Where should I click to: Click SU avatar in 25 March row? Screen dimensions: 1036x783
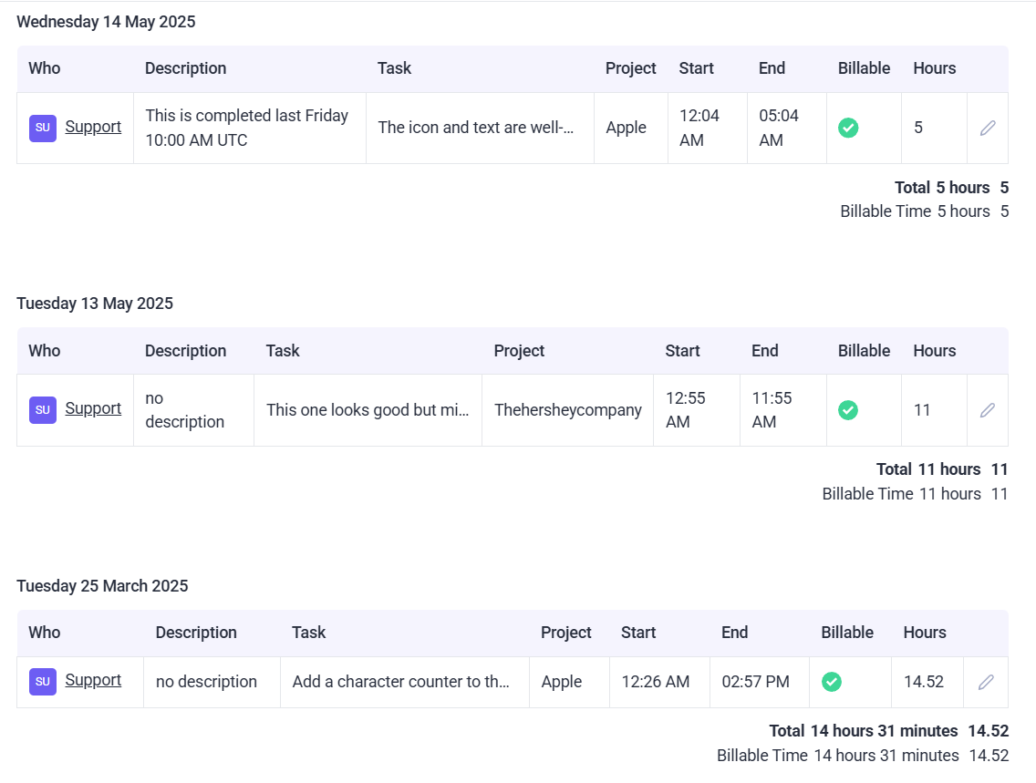pyautogui.click(x=43, y=682)
